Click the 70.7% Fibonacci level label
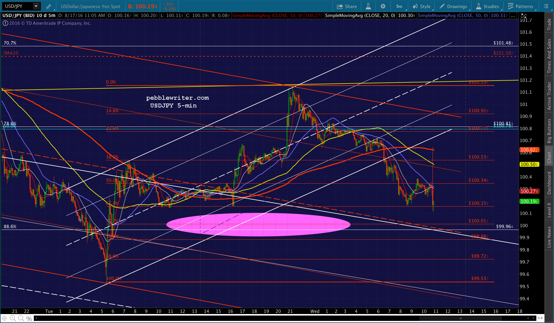Screen dimensions: 554x323 click(10, 43)
